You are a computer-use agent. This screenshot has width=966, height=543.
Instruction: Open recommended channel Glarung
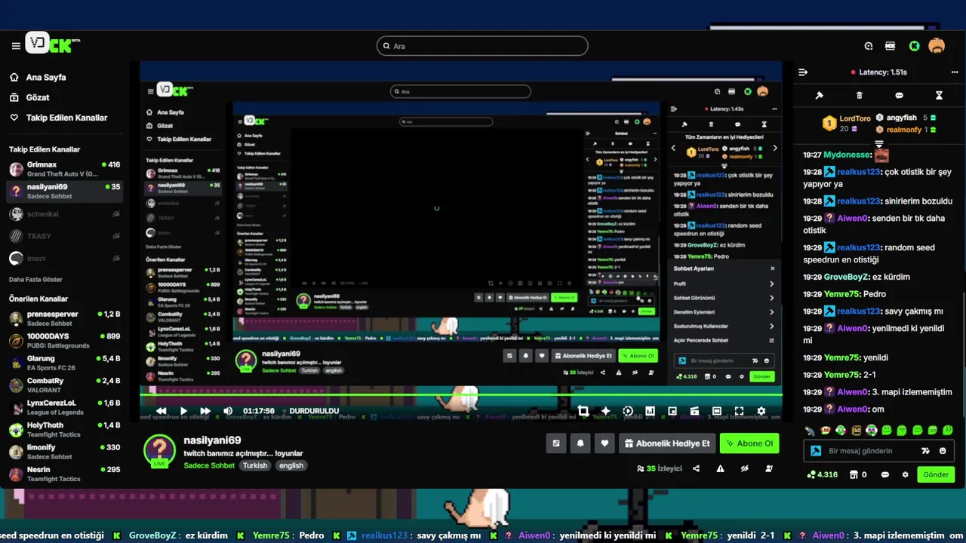[63, 363]
